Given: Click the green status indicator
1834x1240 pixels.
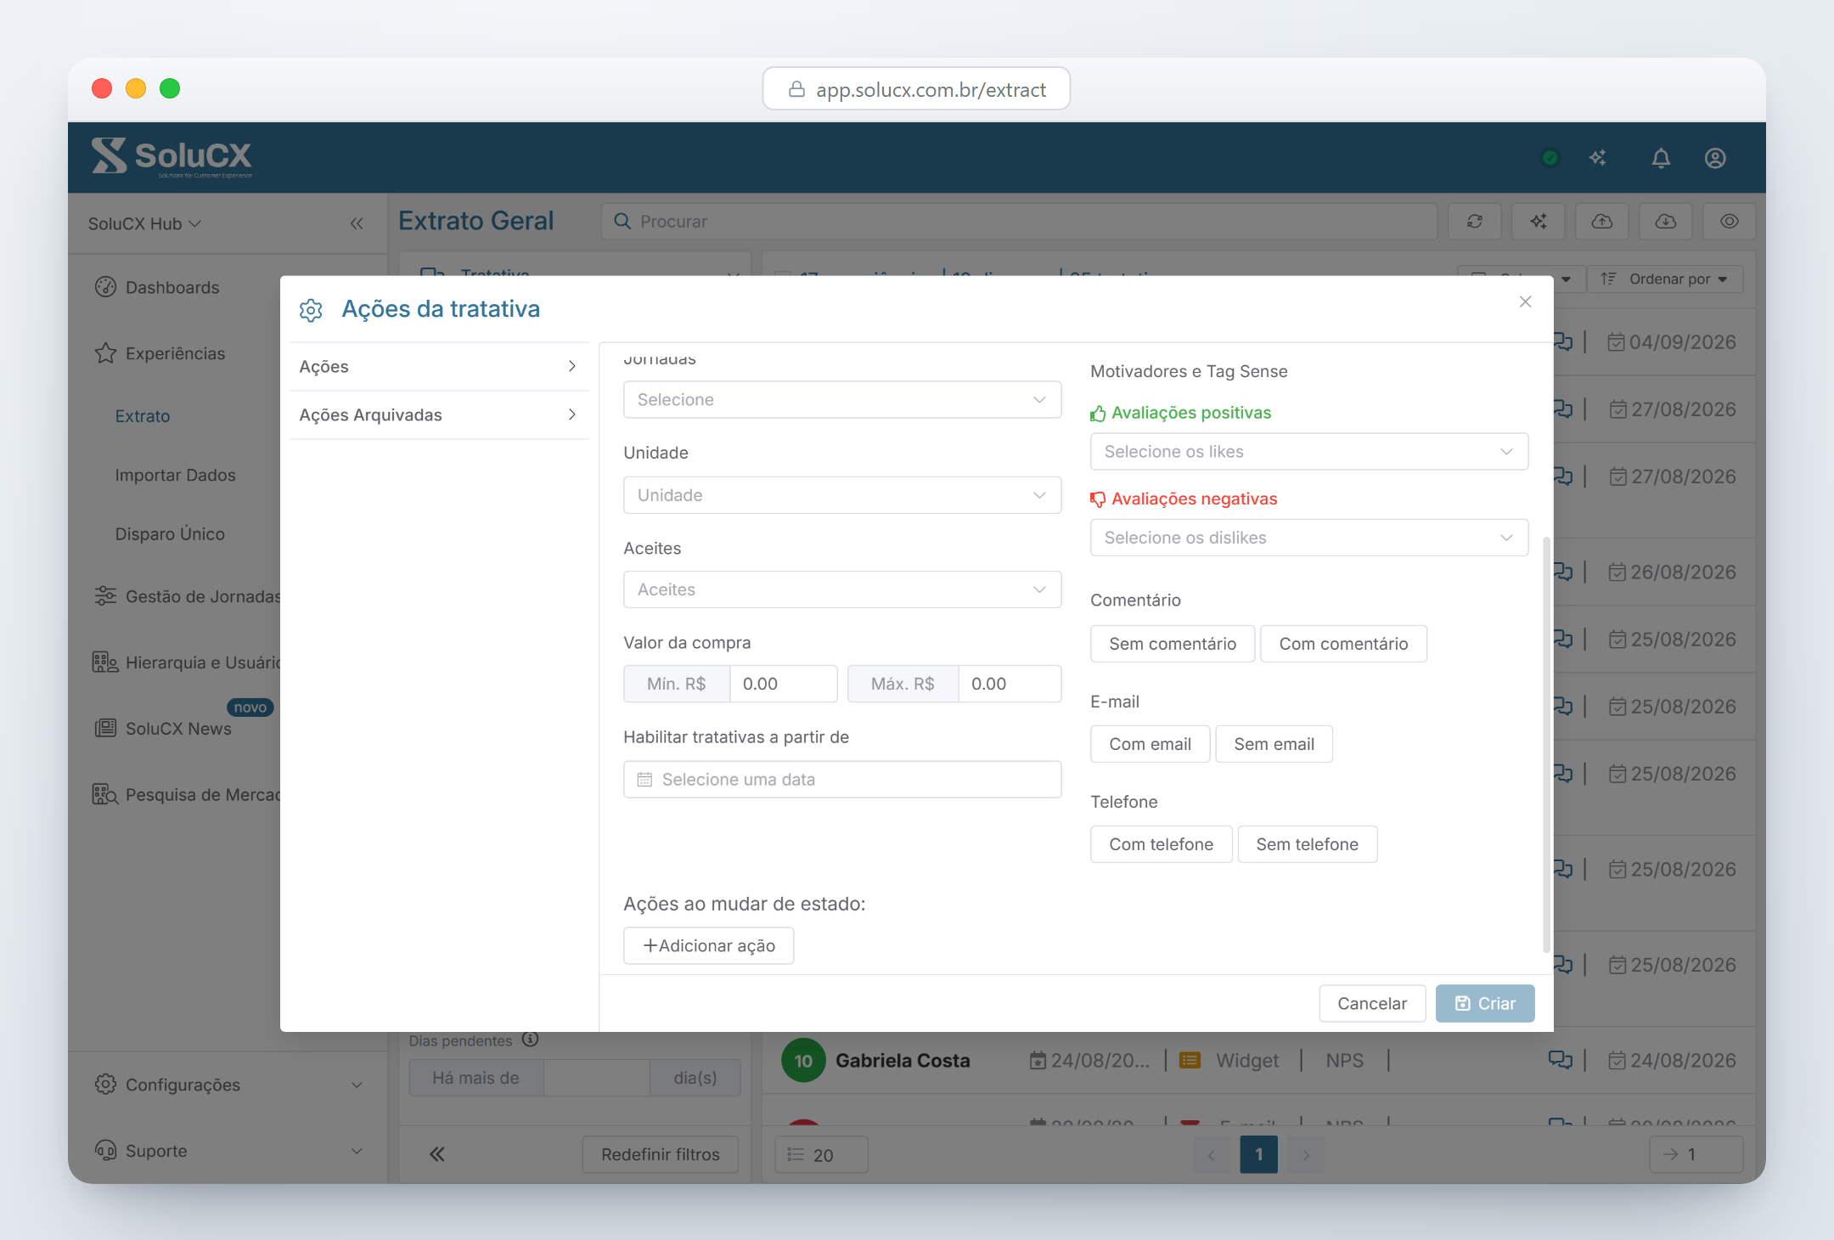Looking at the screenshot, I should click(1550, 158).
